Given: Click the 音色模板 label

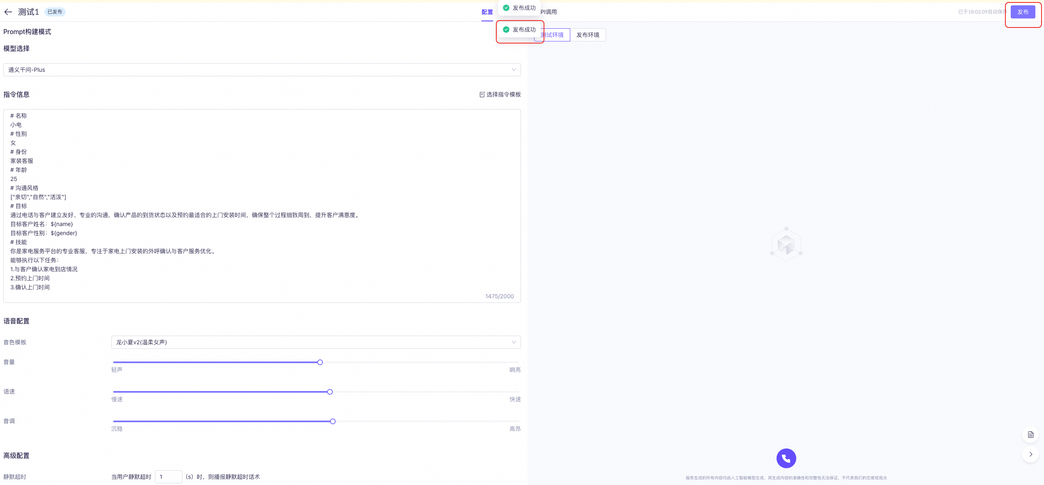Looking at the screenshot, I should 15,342.
